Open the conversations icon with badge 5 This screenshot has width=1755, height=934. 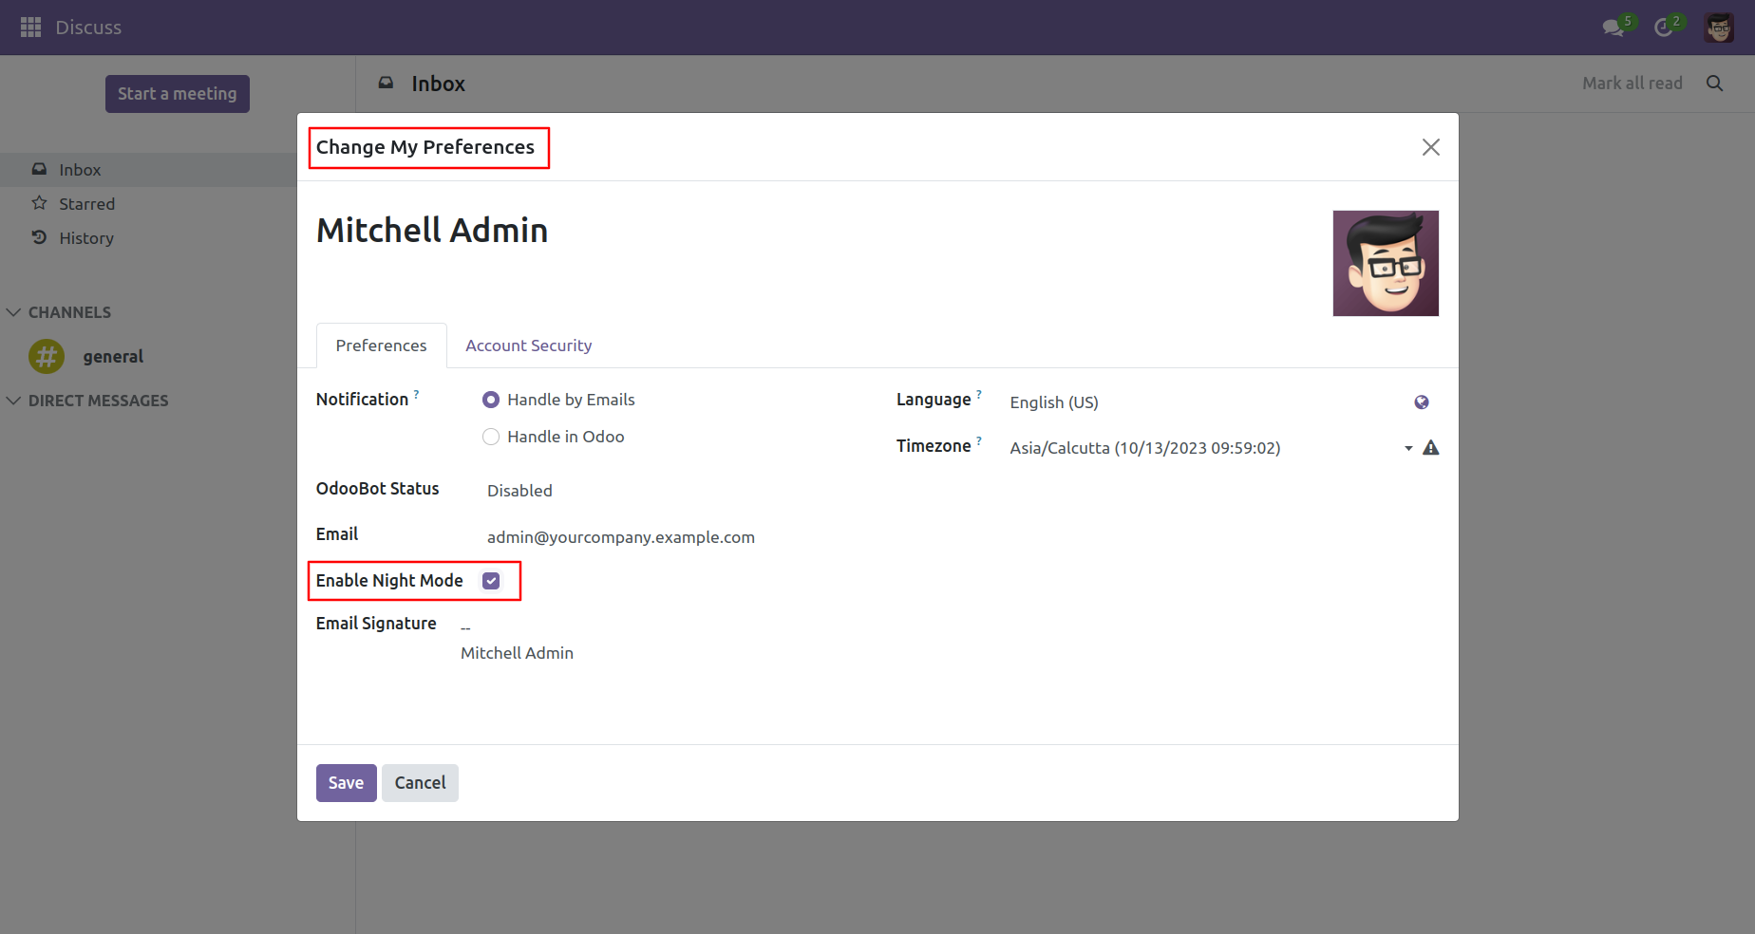pos(1617,27)
